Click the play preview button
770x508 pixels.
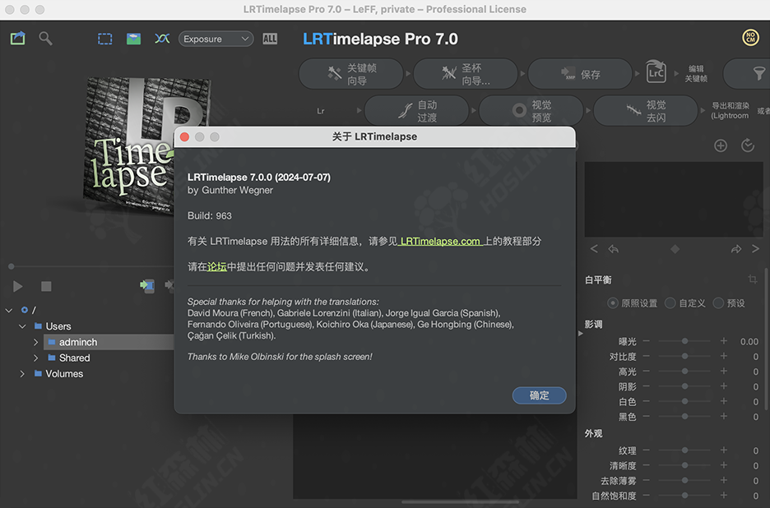[17, 286]
